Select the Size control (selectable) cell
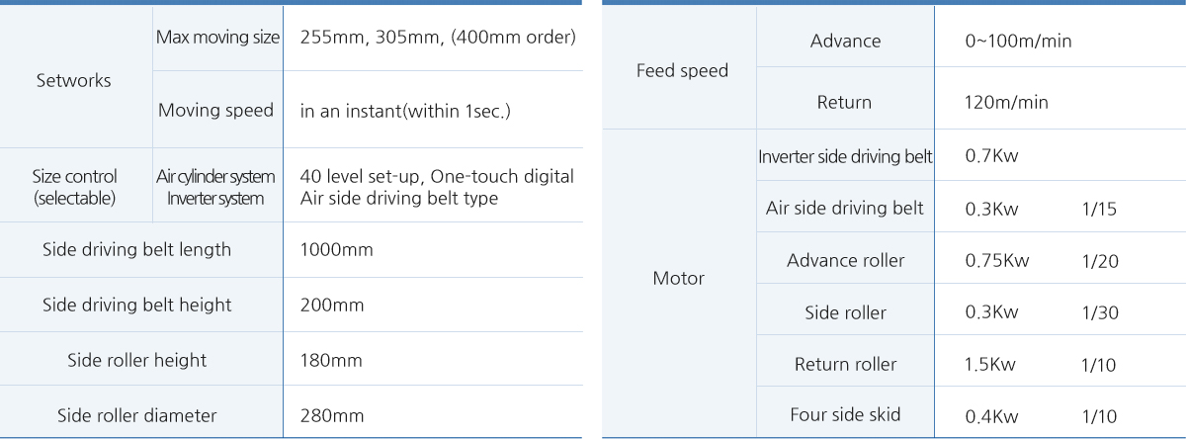 point(74,187)
